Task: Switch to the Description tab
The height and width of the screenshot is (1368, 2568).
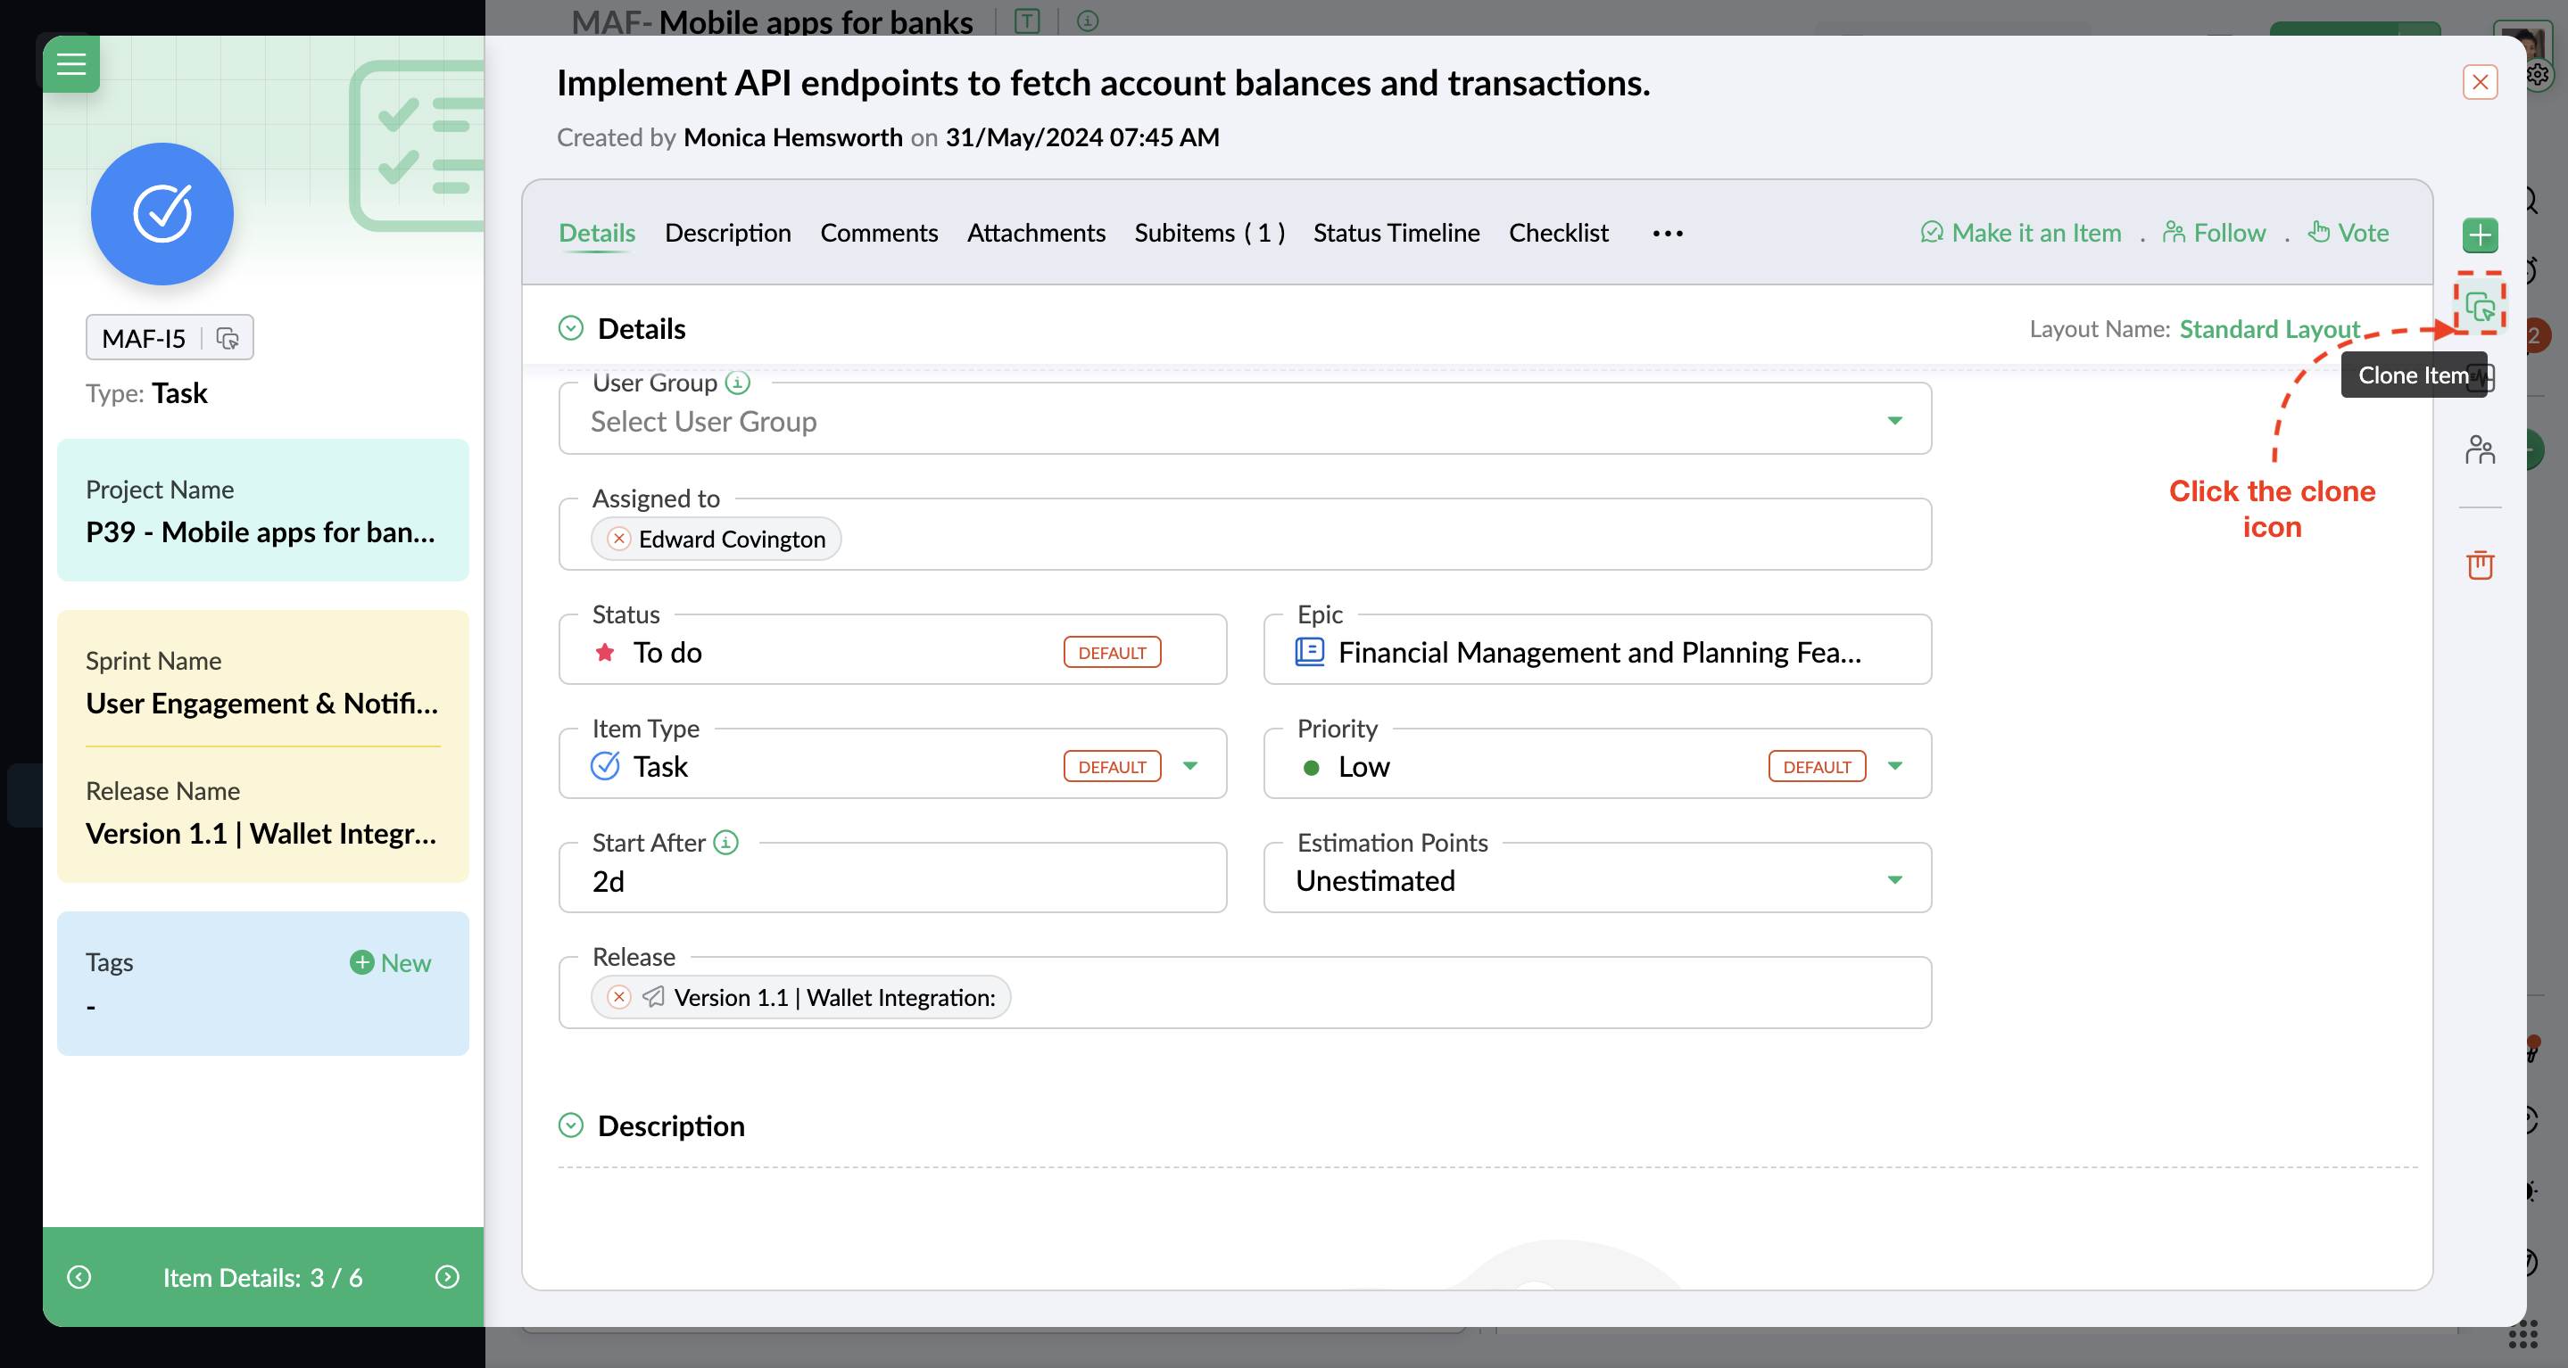Action: [x=728, y=233]
